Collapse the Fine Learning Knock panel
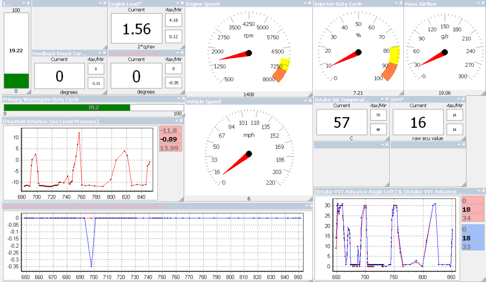Image resolution: width=486 pixels, height=282 pixels. (x=177, y=53)
